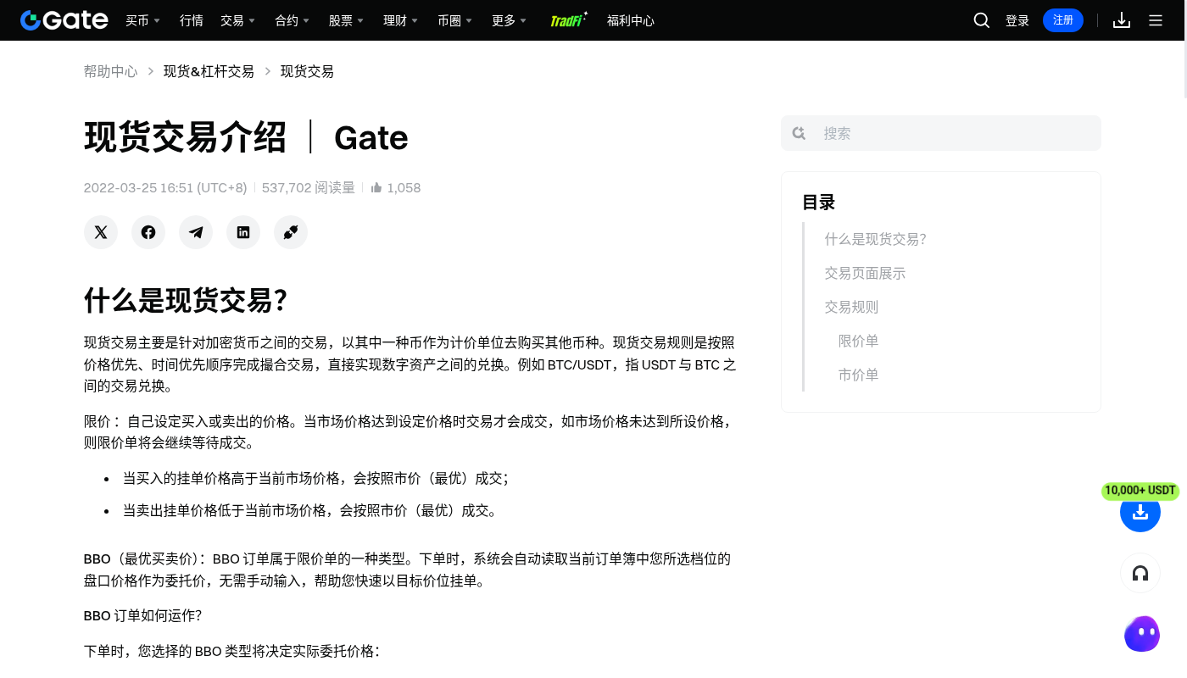Click the download app icon in navbar
The width and height of the screenshot is (1187, 678).
coord(1122,20)
